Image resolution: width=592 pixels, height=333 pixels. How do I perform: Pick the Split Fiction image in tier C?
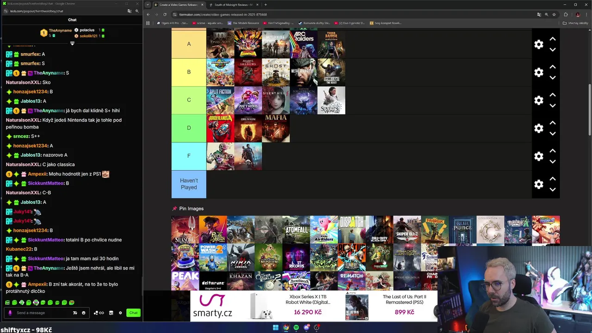pos(220,100)
